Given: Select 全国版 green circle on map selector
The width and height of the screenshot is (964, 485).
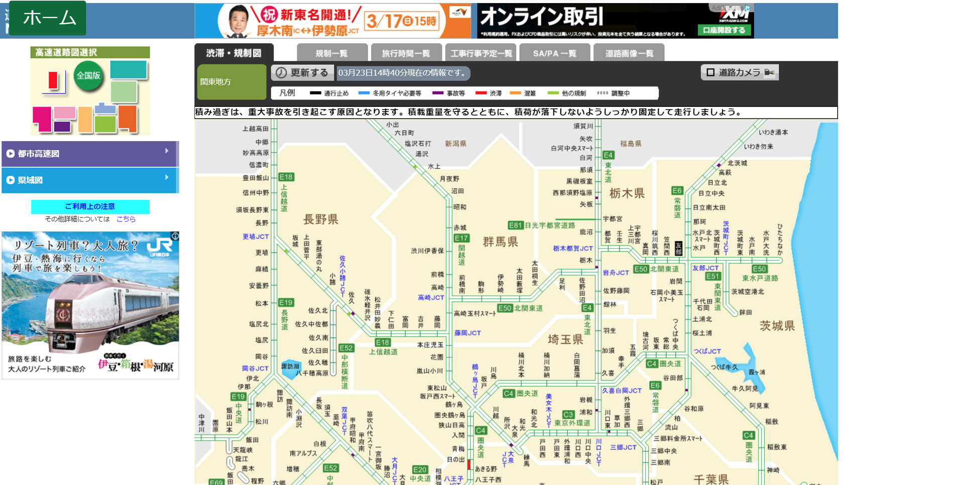Looking at the screenshot, I should coord(88,76).
